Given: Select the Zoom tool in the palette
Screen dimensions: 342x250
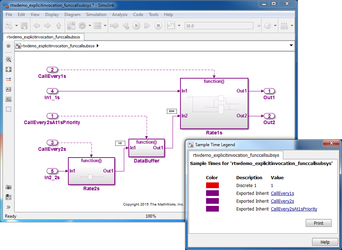Looking at the screenshot, I should click(x=9, y=59).
